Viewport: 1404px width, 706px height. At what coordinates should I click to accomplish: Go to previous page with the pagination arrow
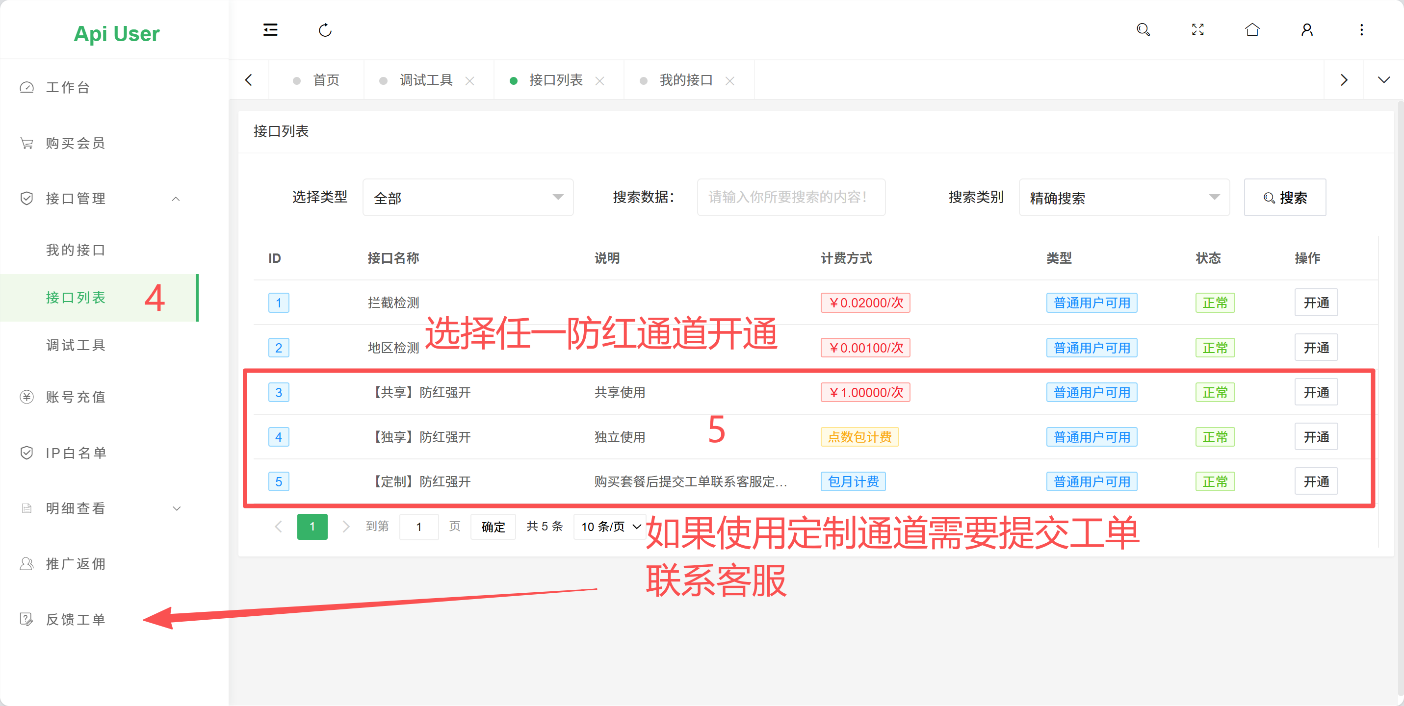[278, 526]
